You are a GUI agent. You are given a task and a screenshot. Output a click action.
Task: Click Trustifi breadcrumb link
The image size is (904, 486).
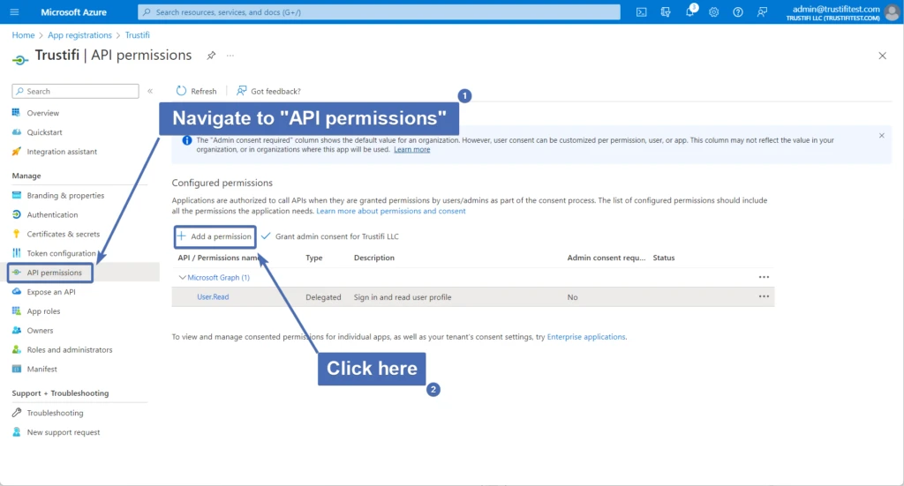(137, 35)
